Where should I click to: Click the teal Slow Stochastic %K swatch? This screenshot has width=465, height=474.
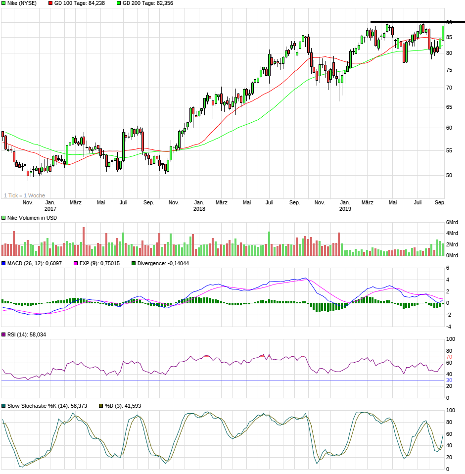tap(3, 406)
